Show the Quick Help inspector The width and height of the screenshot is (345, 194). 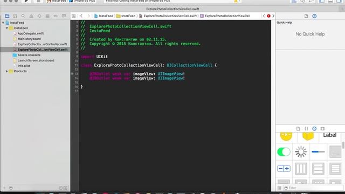click(x=314, y=16)
